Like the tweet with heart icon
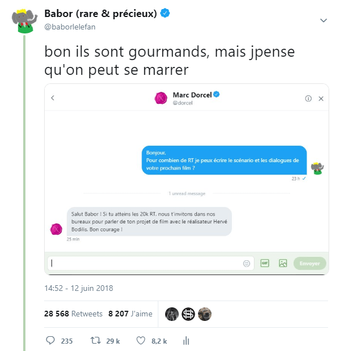The image size is (345, 351). [x=141, y=341]
